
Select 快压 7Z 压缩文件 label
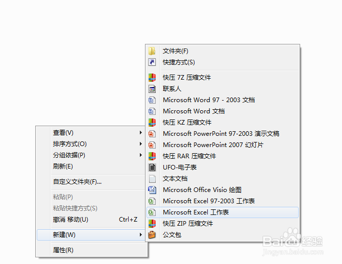click(187, 78)
